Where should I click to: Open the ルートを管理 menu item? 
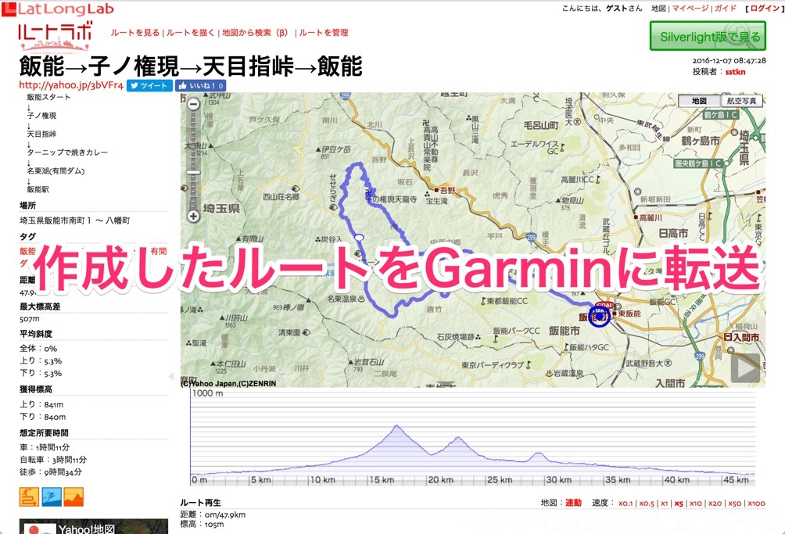324,33
